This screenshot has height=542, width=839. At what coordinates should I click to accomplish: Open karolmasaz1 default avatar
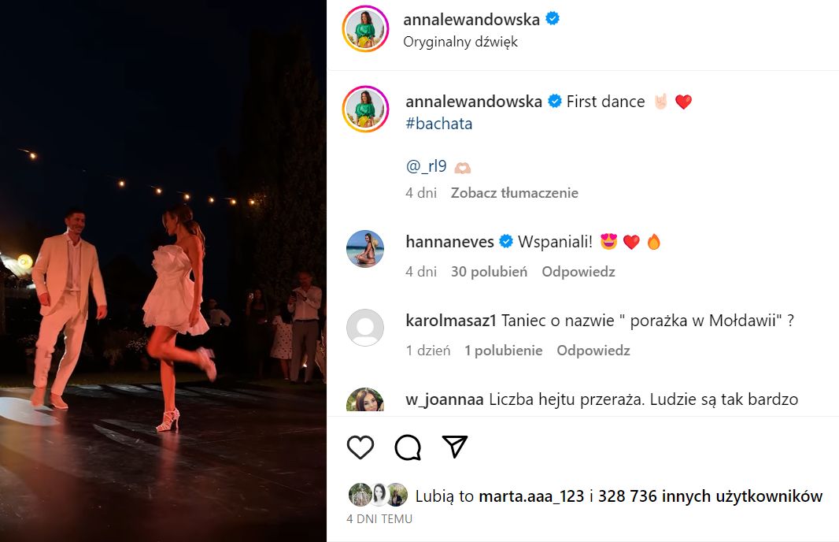[365, 328]
